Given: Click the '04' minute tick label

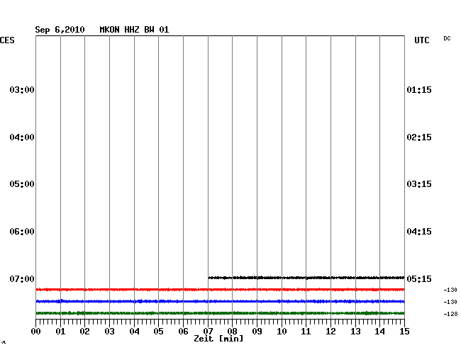Looking at the screenshot, I should point(134,332).
